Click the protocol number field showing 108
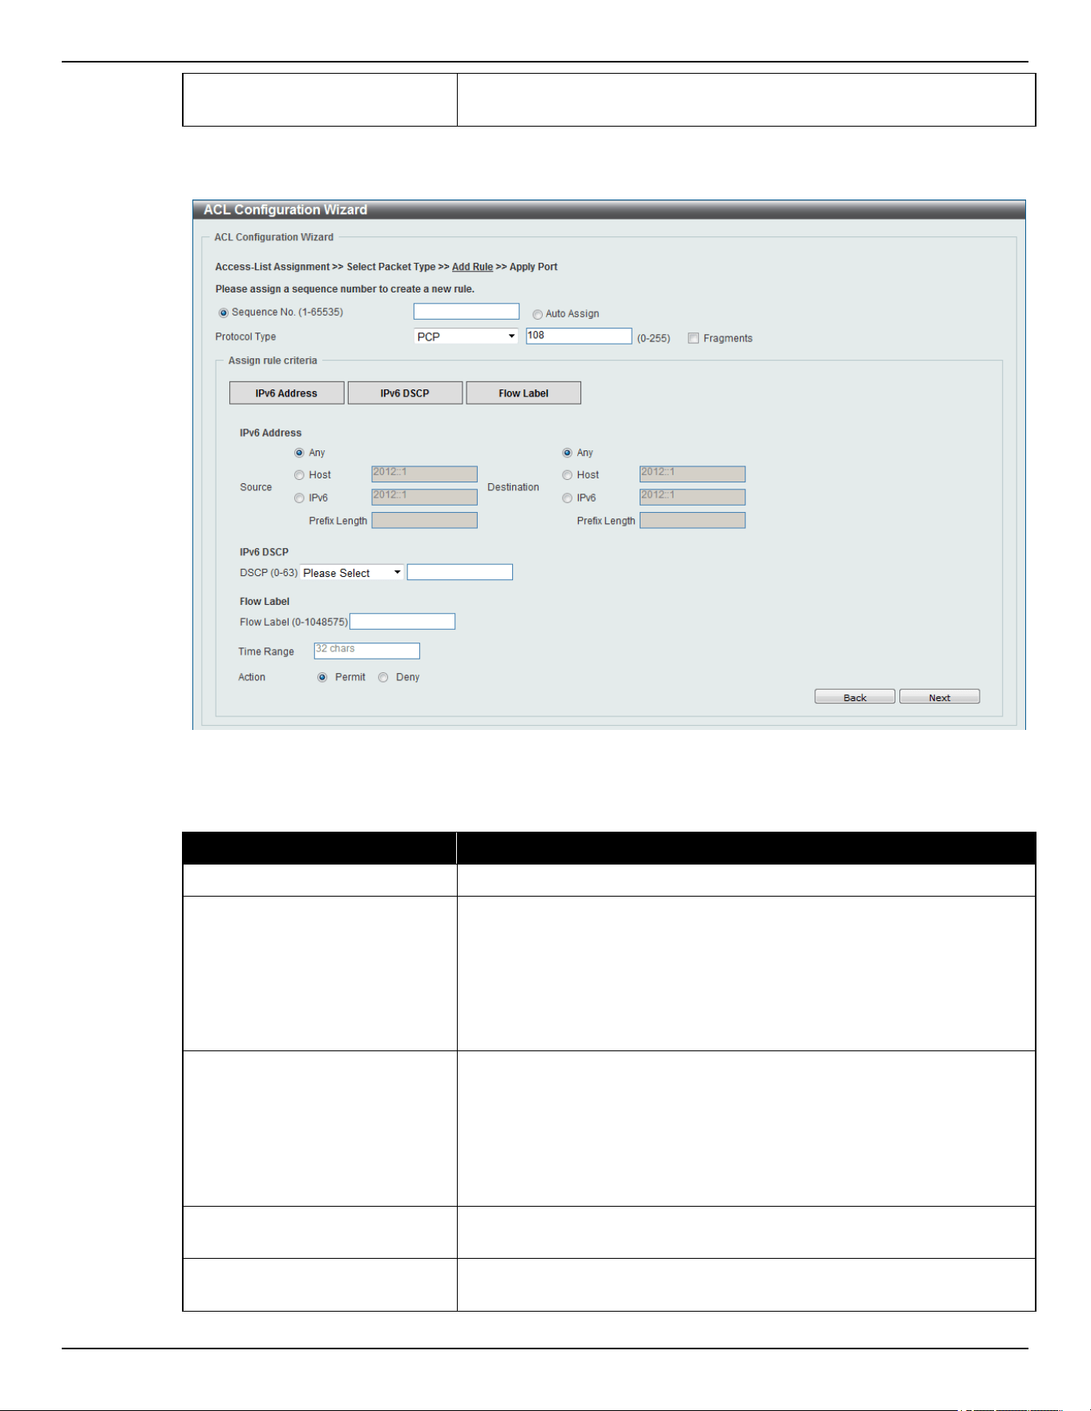 click(x=579, y=336)
